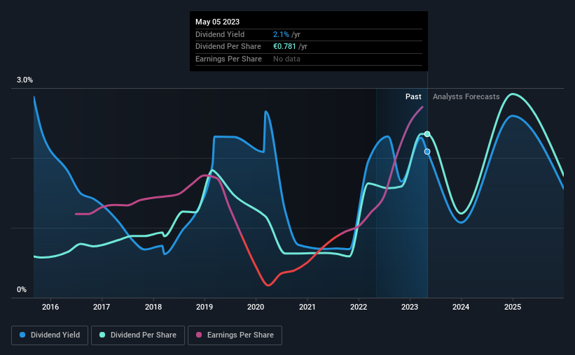575x355 pixels.
Task: Click the 2020 x-axis label
Action: (256, 307)
